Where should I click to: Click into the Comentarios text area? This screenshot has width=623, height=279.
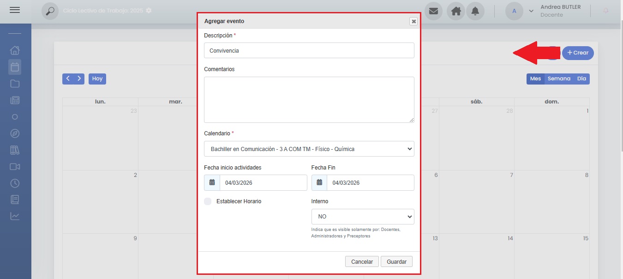pyautogui.click(x=309, y=100)
